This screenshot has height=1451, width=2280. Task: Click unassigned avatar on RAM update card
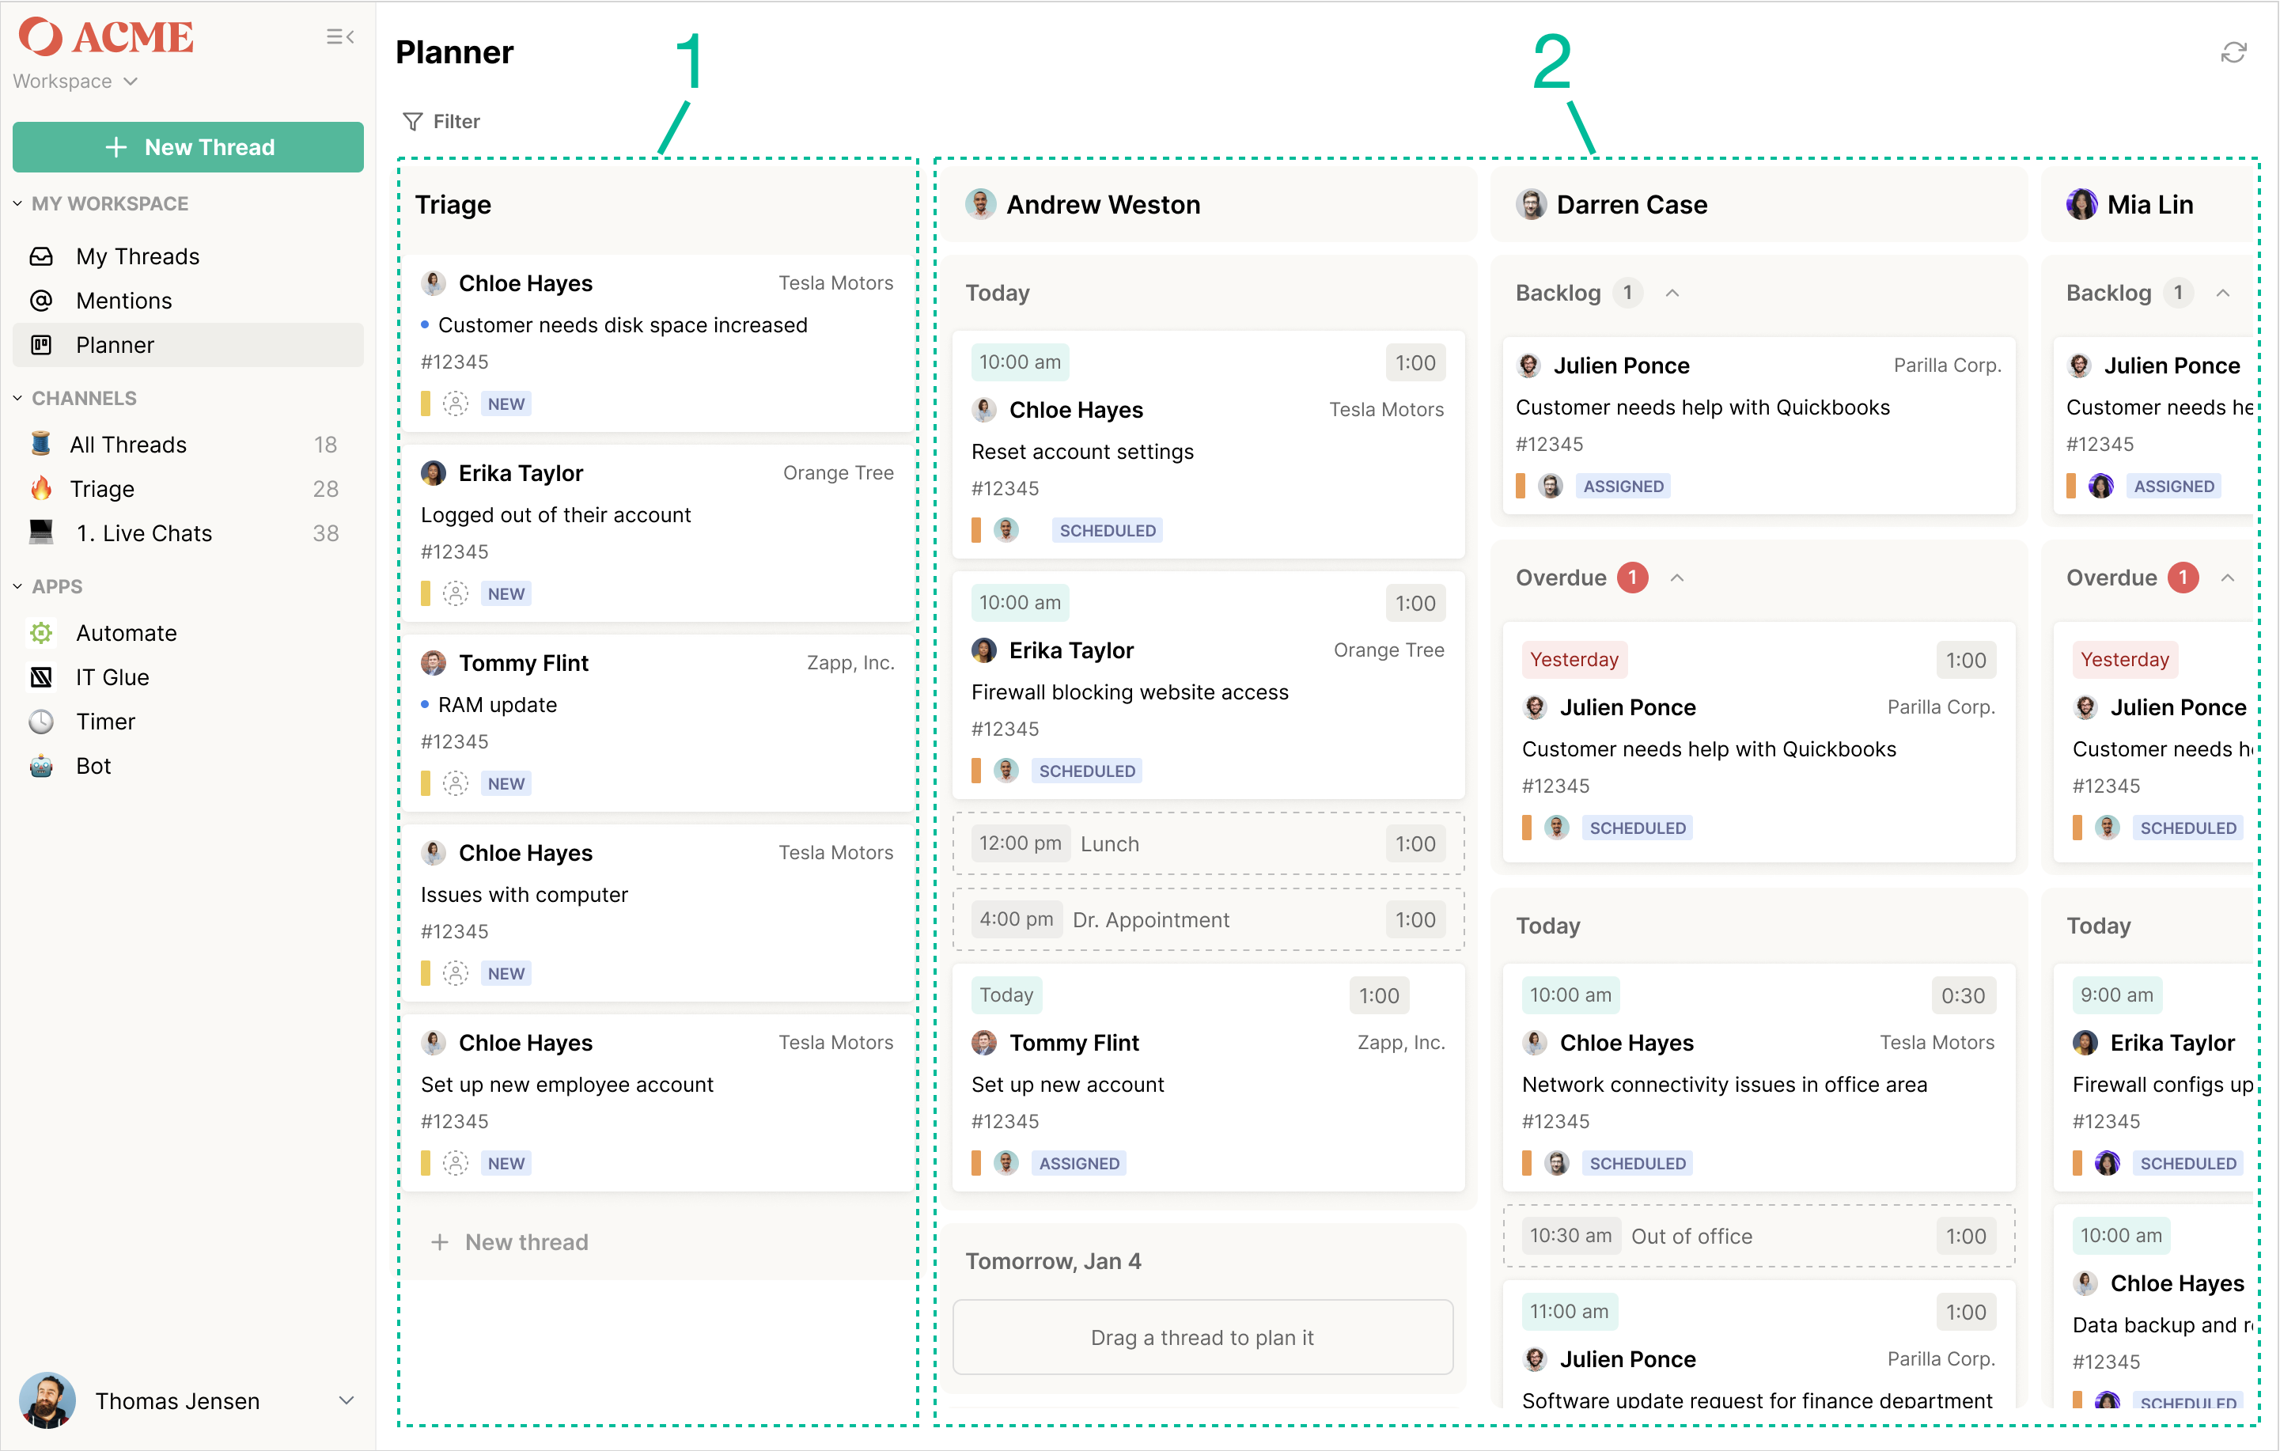pyautogui.click(x=456, y=783)
